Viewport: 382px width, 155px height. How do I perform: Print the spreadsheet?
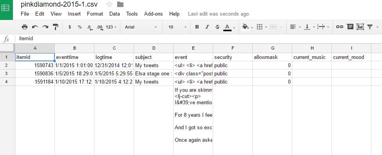coord(25,27)
